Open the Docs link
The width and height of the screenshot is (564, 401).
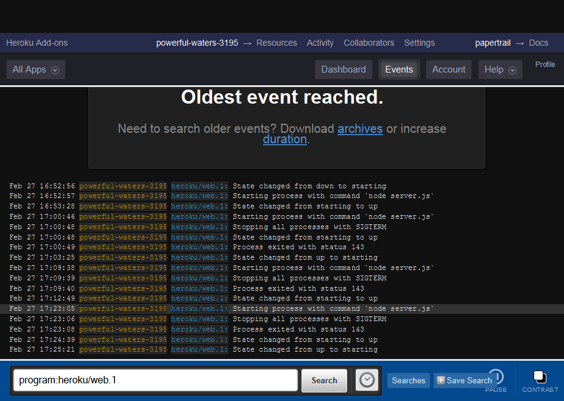coord(538,43)
